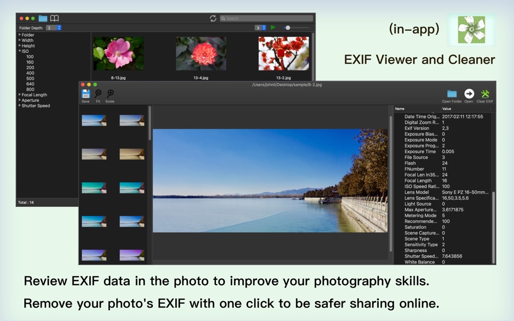Select the Lens Model row
This screenshot has width=514, height=321.
tap(444, 192)
